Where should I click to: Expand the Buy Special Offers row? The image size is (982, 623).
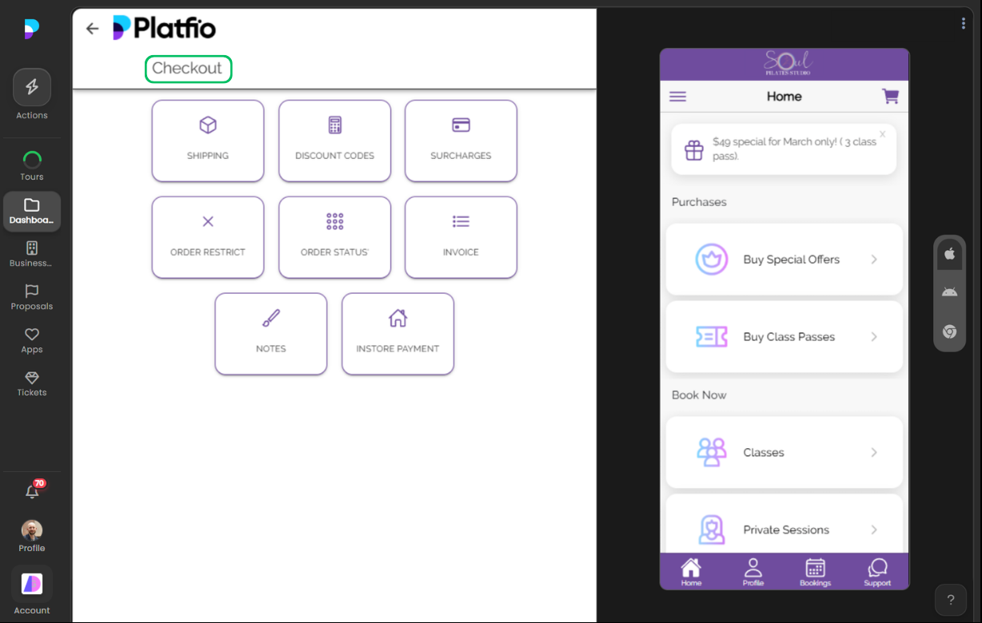[x=784, y=260]
